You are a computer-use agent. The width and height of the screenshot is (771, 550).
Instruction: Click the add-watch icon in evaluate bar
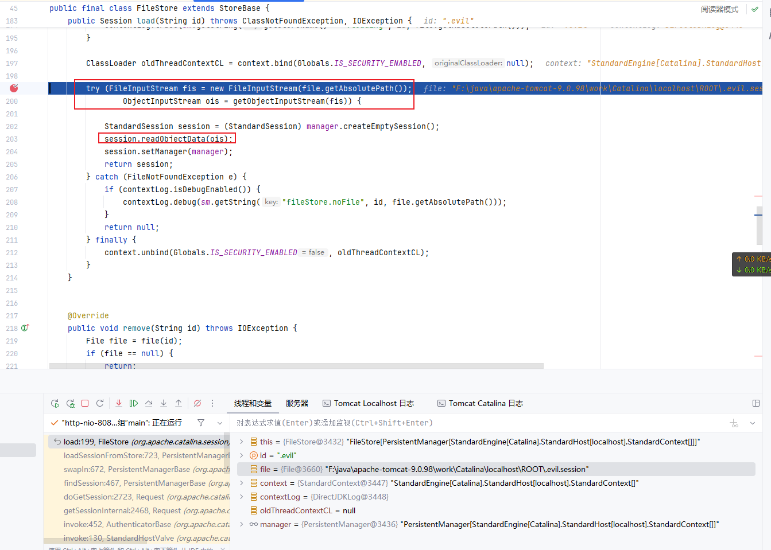click(x=734, y=423)
